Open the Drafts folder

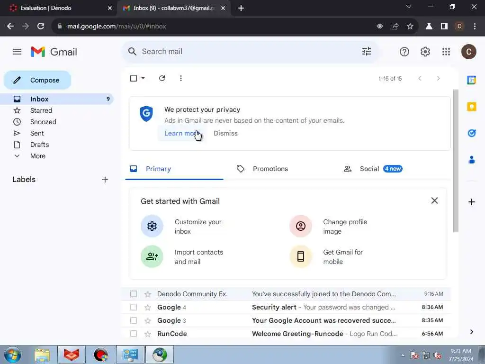(x=39, y=145)
